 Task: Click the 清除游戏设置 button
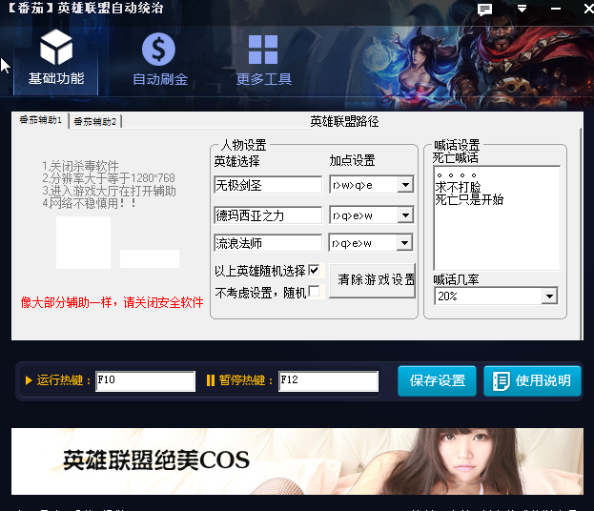coord(373,280)
